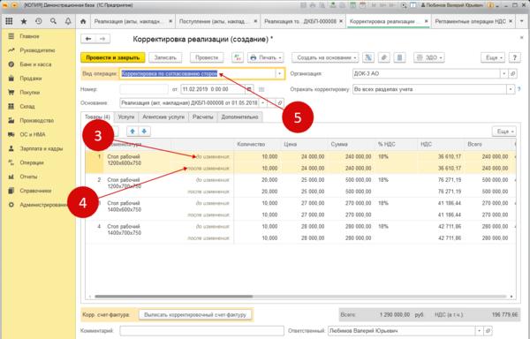This screenshot has width=530, height=339.
Task: Click icon right of the calendar button
Action: (261, 89)
